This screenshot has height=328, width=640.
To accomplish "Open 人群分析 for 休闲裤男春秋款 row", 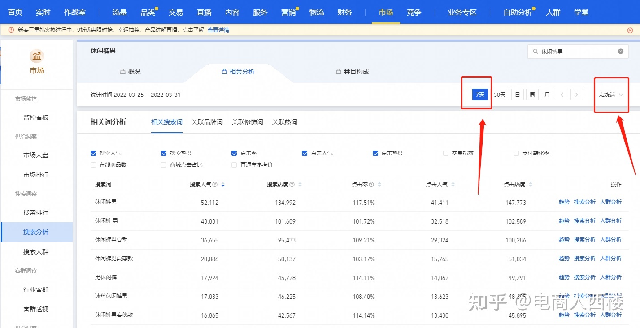I will pos(611,315).
